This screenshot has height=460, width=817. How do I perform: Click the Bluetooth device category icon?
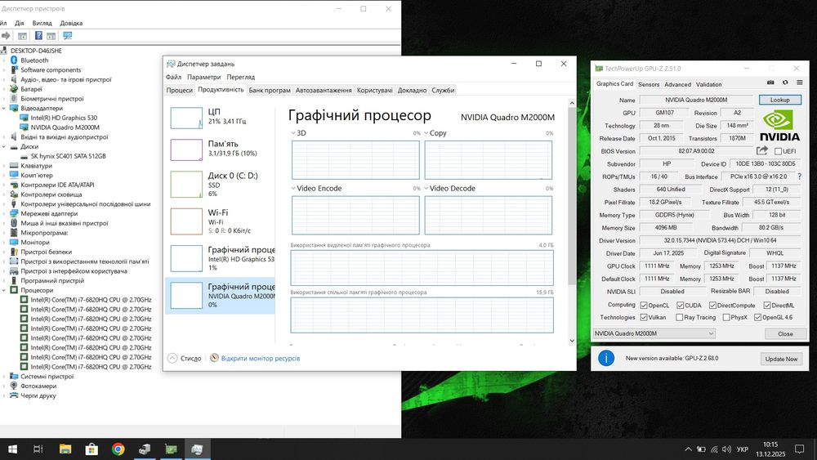pyautogui.click(x=14, y=60)
